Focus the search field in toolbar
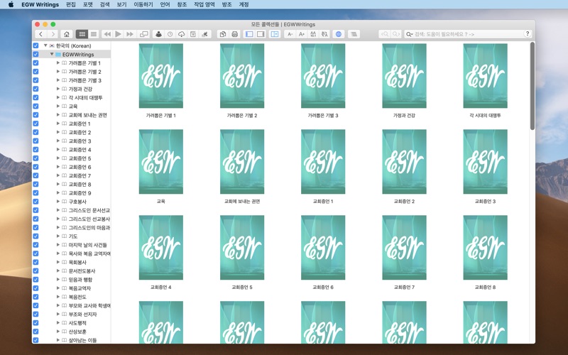The width and height of the screenshot is (568, 355). (468, 34)
